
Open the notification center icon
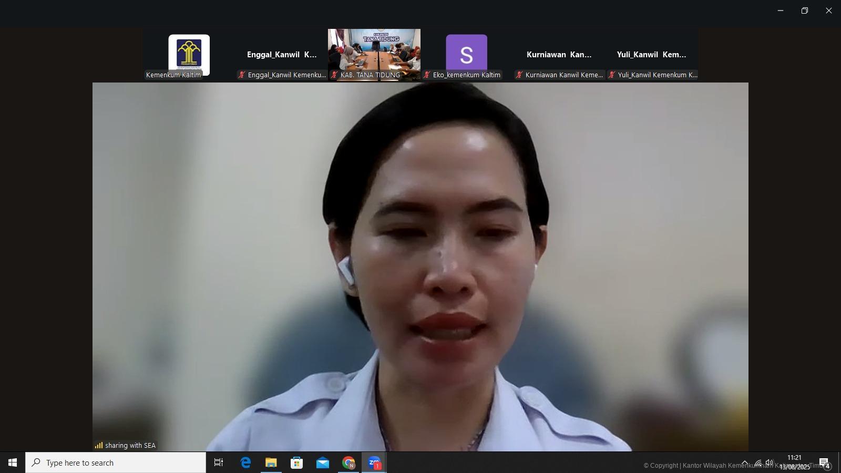pyautogui.click(x=824, y=463)
